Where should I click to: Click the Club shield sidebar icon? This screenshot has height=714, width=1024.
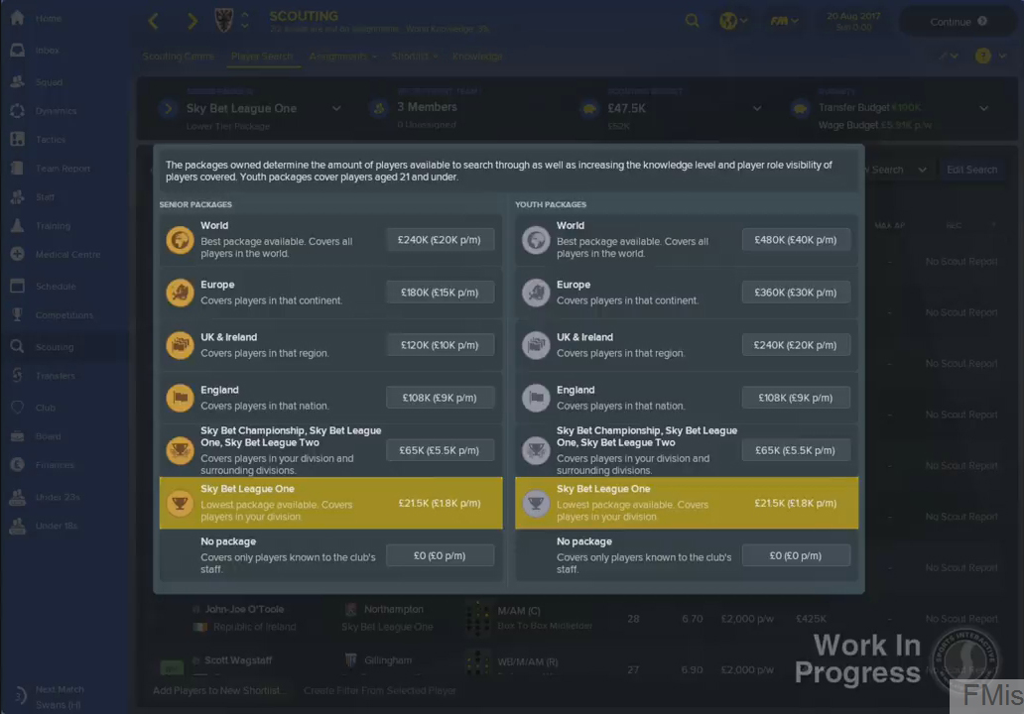[18, 408]
